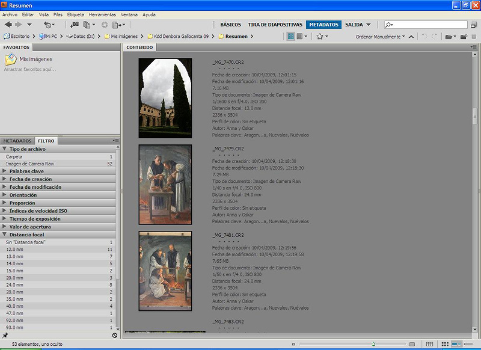
Task: Toggle the Carpeta file type filter
Action: [58, 156]
